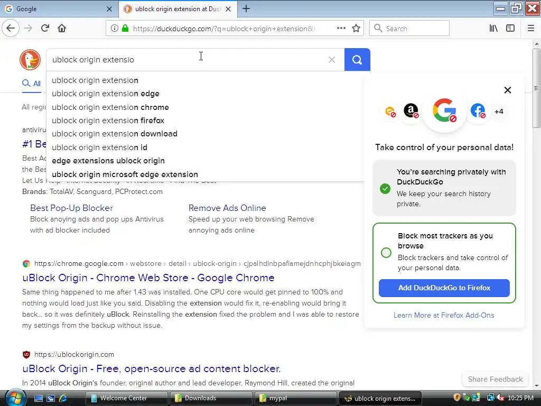The image size is (541, 406).
Task: Click Add DuckDuckGo to Firefox button
Action: pyautogui.click(x=444, y=288)
